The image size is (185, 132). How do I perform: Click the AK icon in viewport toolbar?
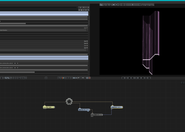[x=114, y=5]
